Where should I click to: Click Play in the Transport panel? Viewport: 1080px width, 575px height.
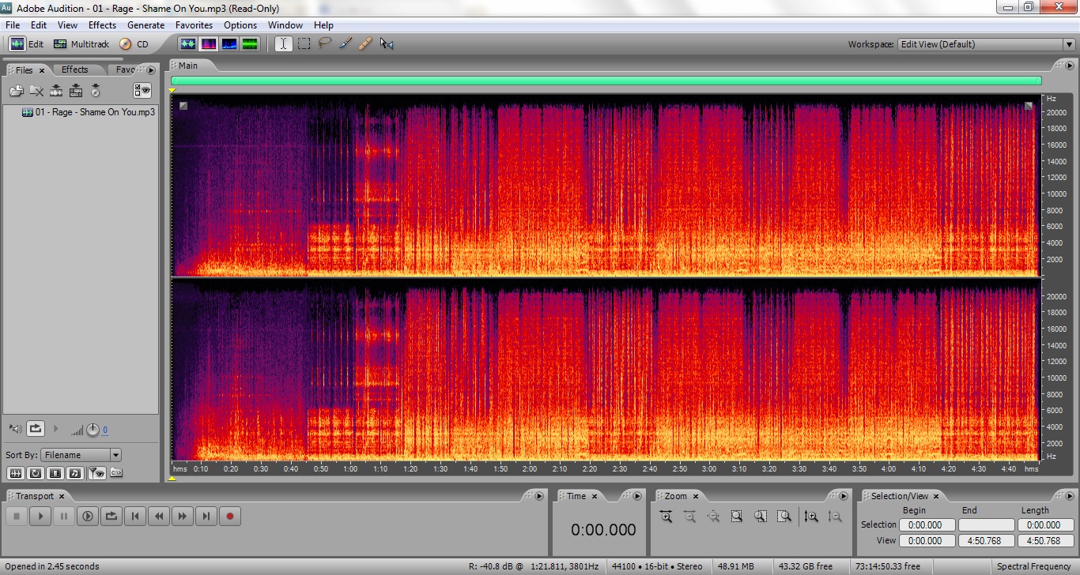[x=40, y=517]
